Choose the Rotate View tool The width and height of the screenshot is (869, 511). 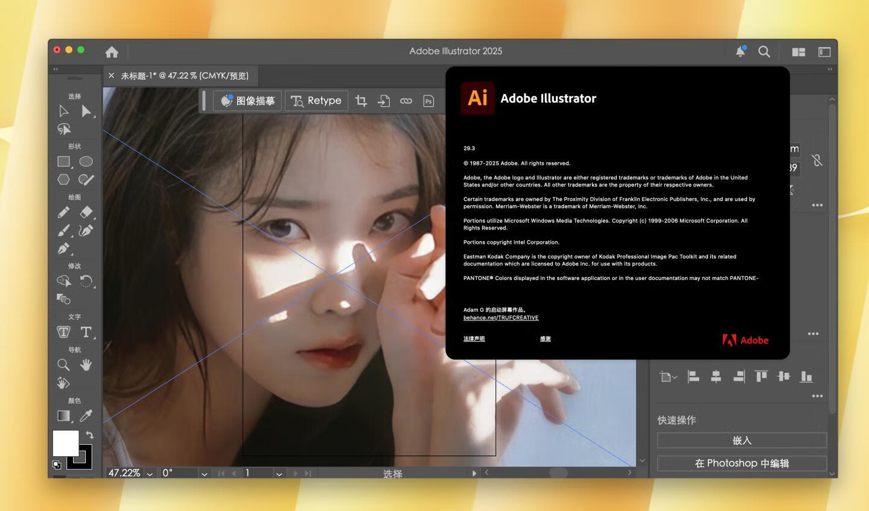[x=63, y=382]
